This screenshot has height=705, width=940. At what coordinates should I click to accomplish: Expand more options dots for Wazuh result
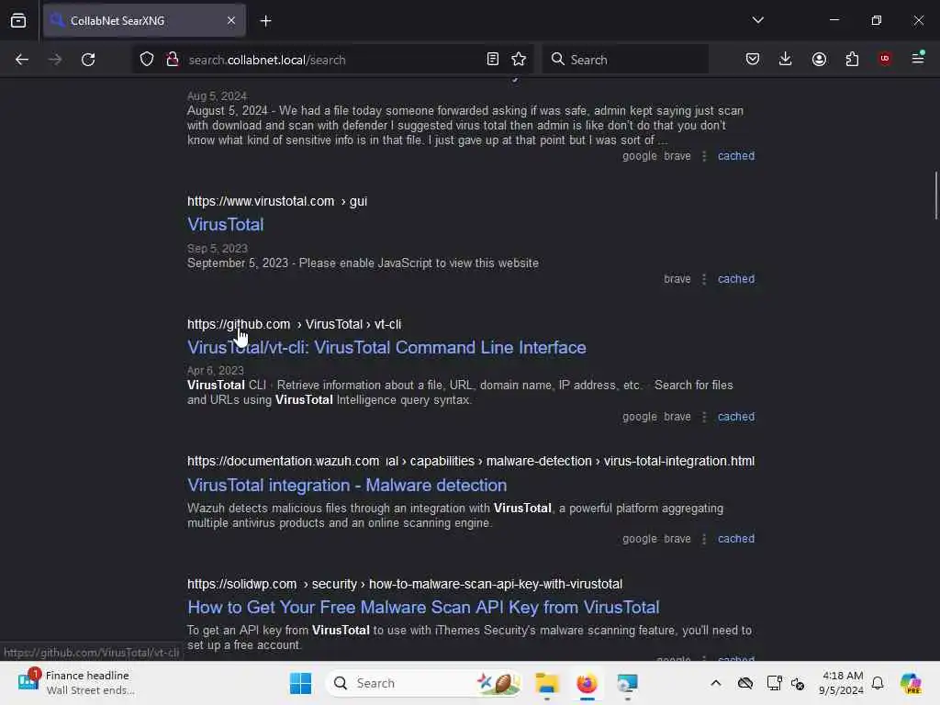(x=704, y=539)
